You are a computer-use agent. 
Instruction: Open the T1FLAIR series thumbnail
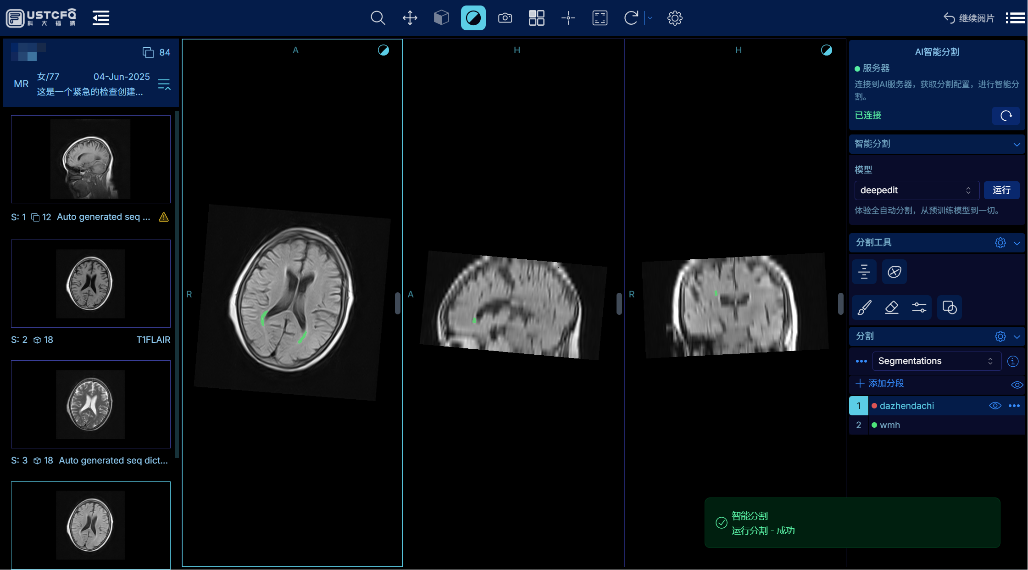coord(90,284)
